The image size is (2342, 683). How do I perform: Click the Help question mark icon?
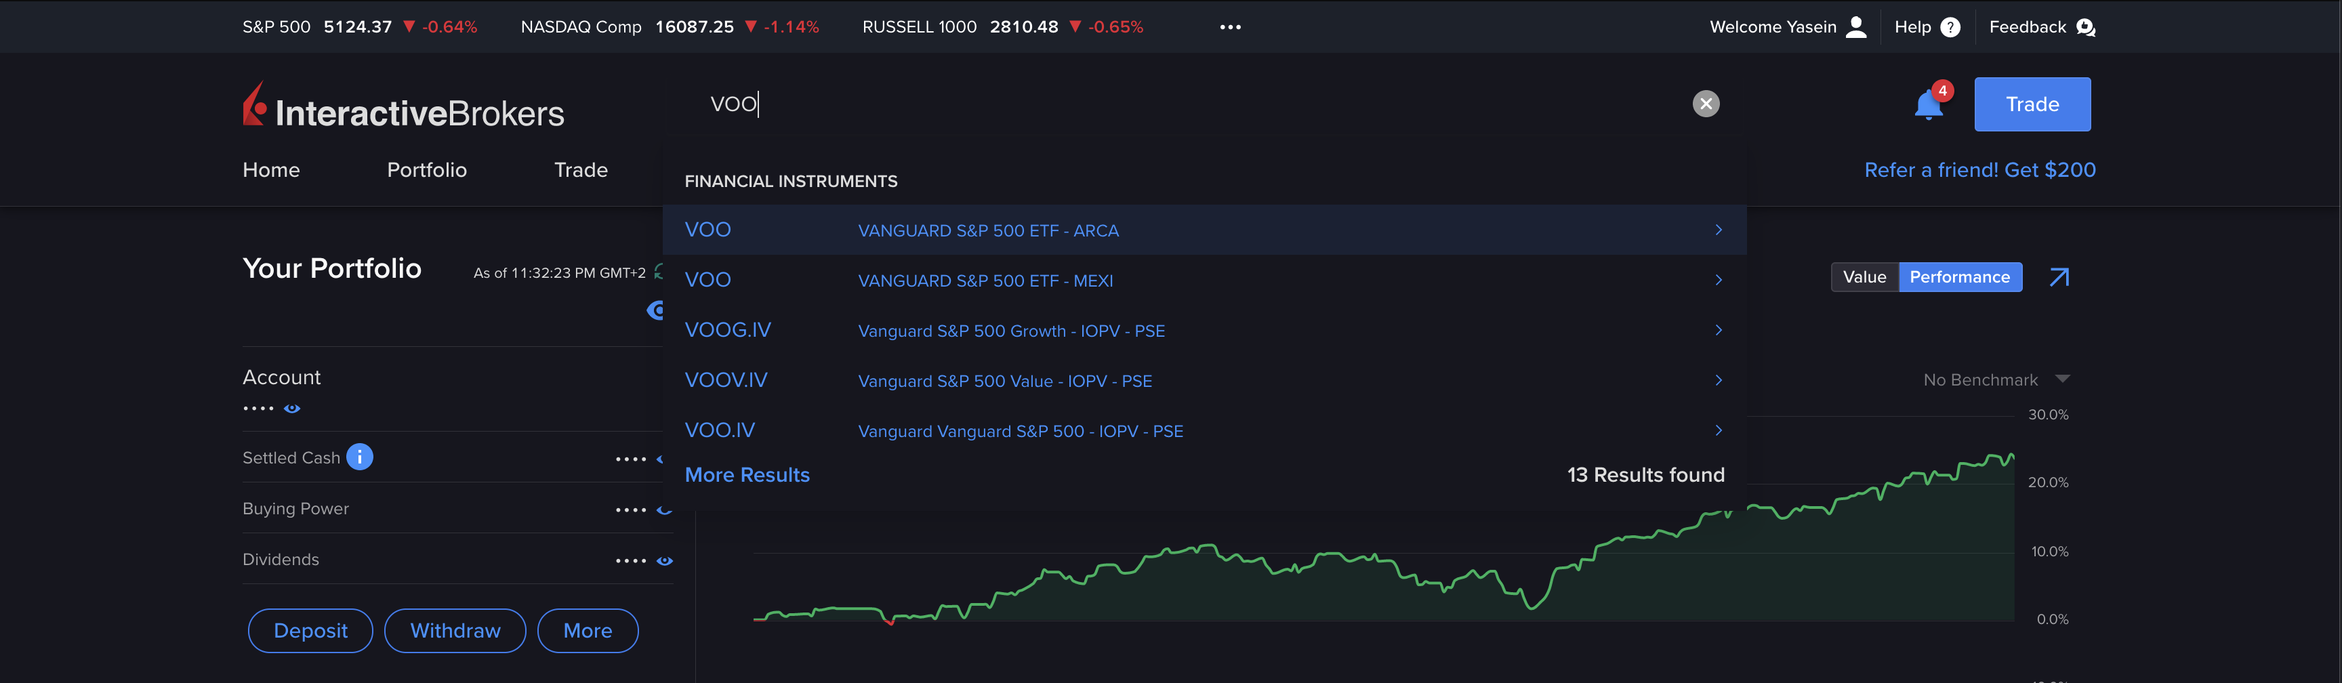pos(1950,27)
